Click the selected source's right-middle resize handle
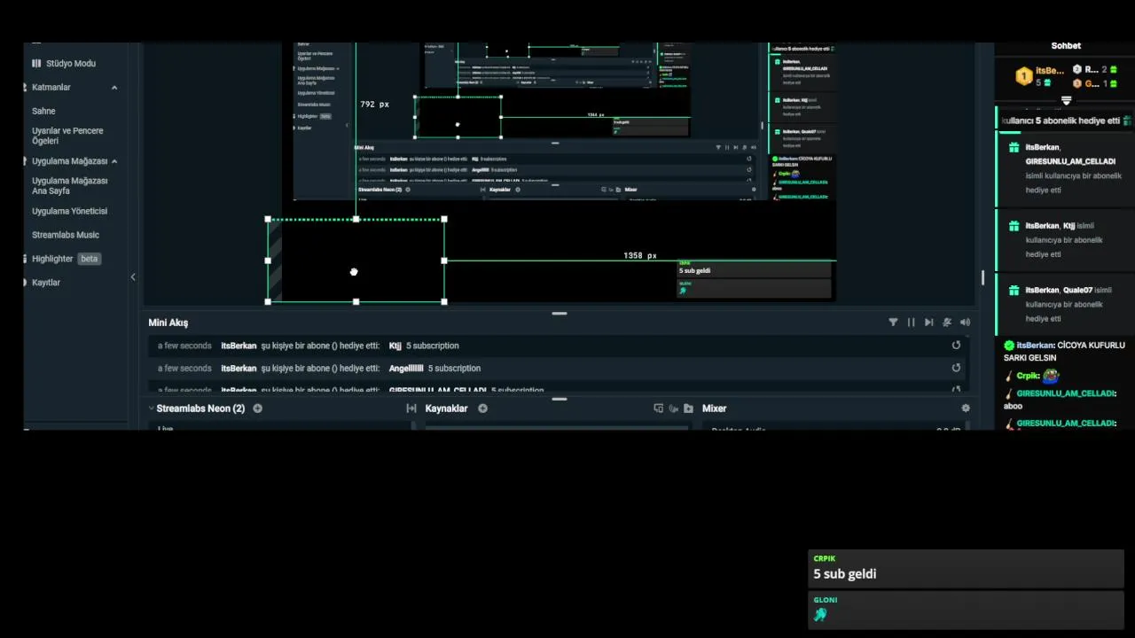 coord(444,261)
